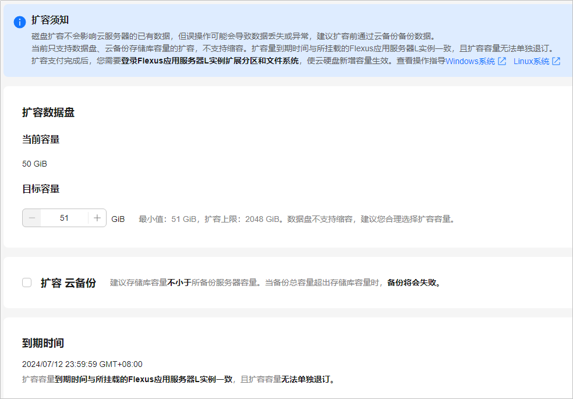
Task: Click the 当前容量 label
Action: click(x=41, y=139)
